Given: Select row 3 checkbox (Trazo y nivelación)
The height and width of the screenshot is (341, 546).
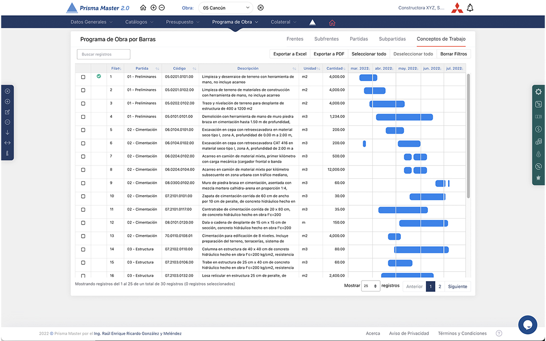Looking at the screenshot, I should coord(83,104).
